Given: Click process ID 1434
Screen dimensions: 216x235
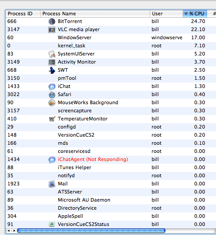Looking at the screenshot, I should tap(14, 159).
